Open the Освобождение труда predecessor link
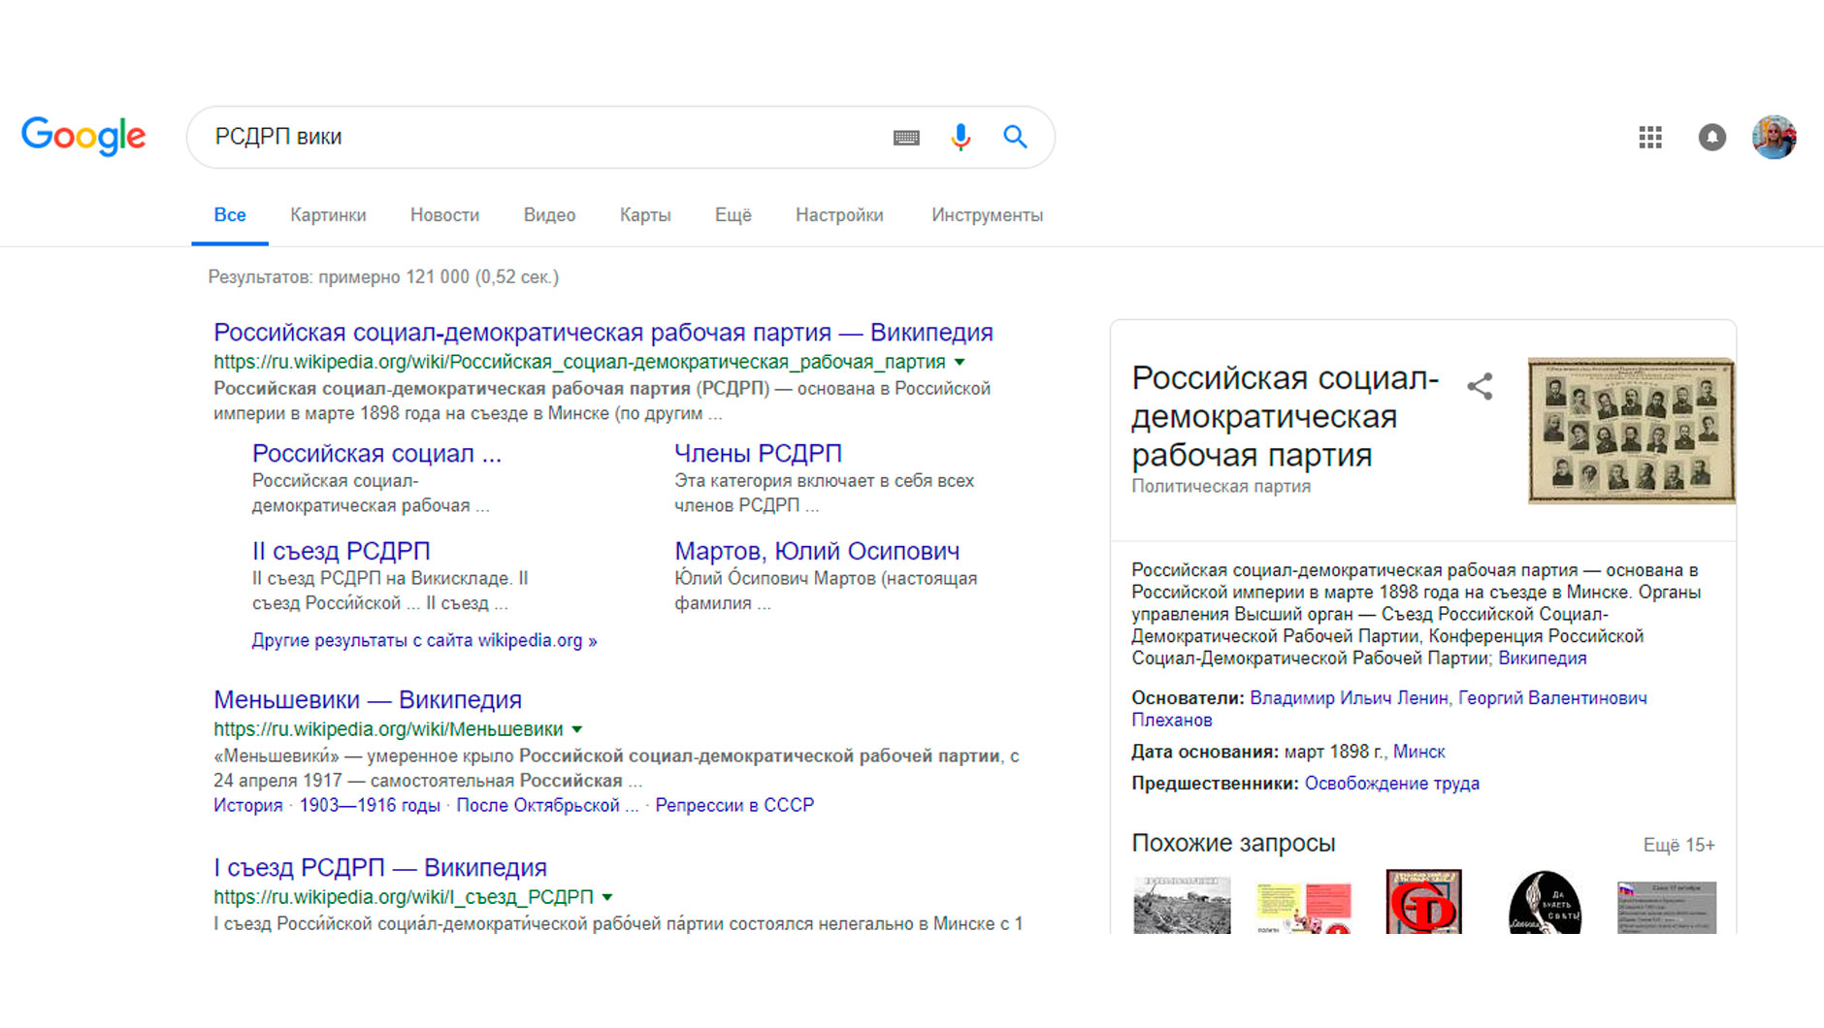This screenshot has height=1028, width=1824. coord(1391,784)
